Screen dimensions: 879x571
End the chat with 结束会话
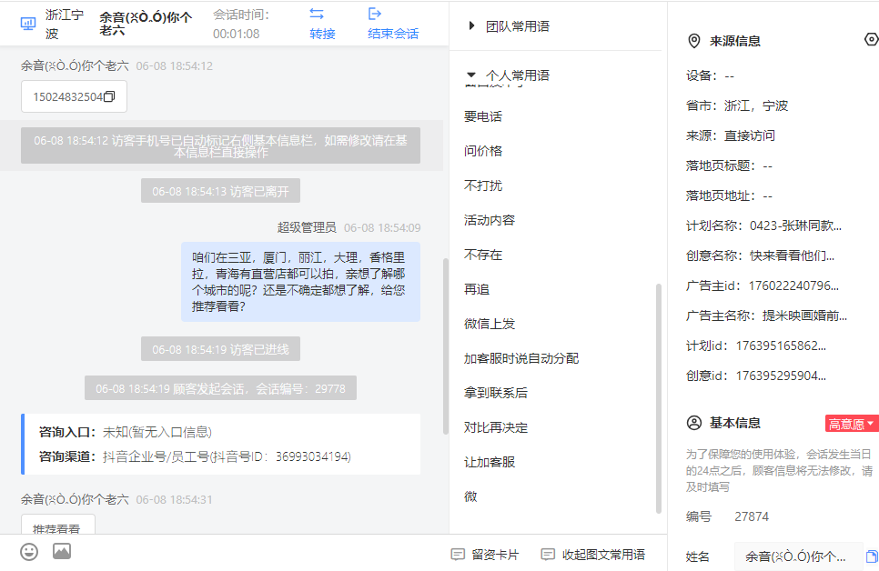click(x=393, y=24)
